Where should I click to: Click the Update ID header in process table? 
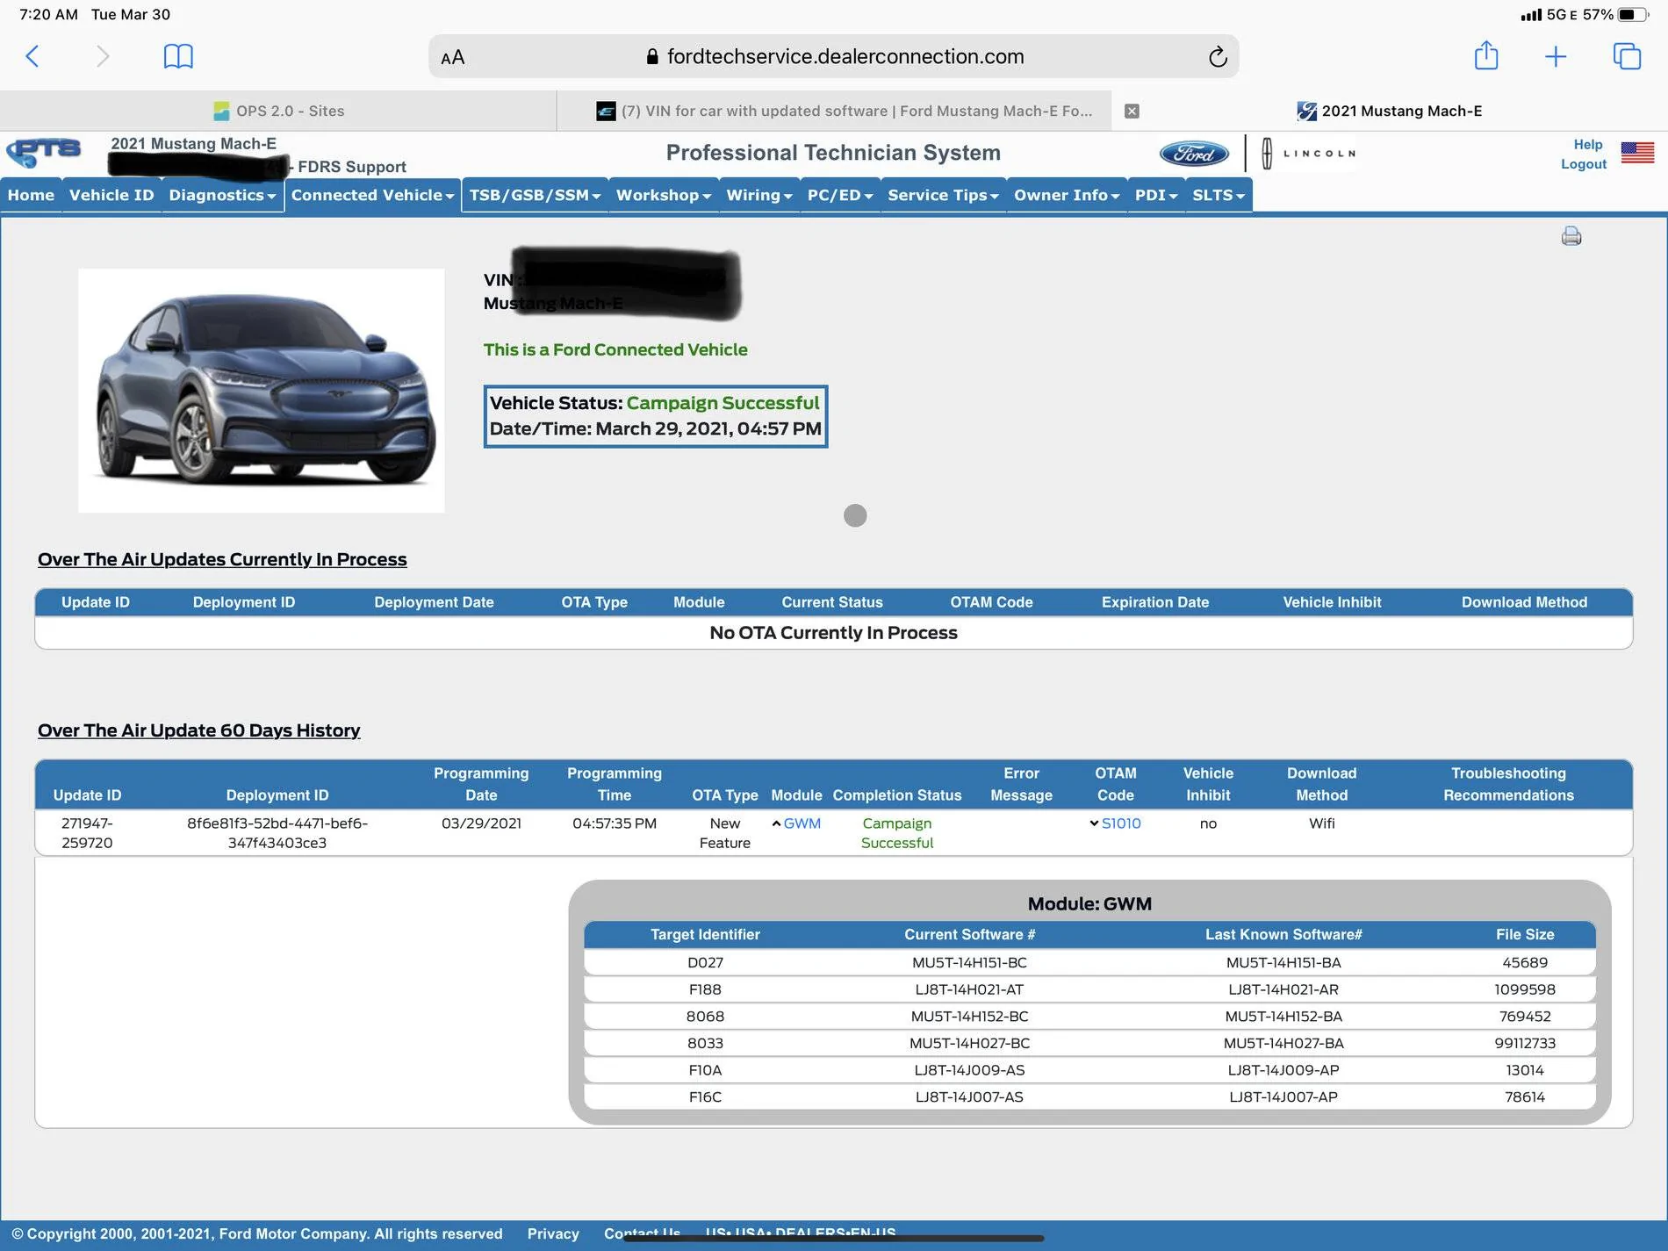[x=96, y=602]
